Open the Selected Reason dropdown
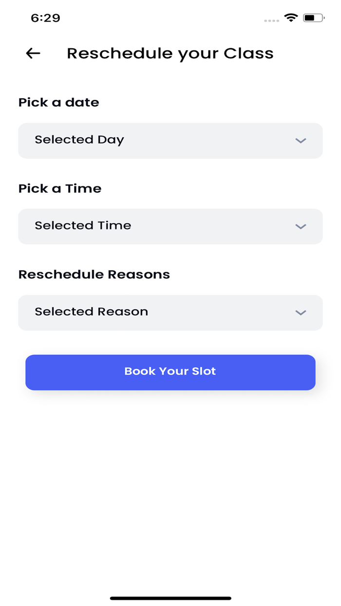341x606 pixels. (x=170, y=312)
